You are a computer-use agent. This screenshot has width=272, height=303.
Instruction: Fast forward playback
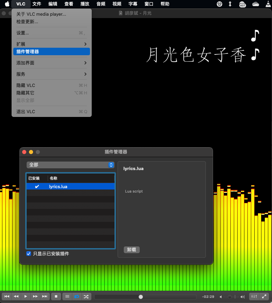pos(35,296)
